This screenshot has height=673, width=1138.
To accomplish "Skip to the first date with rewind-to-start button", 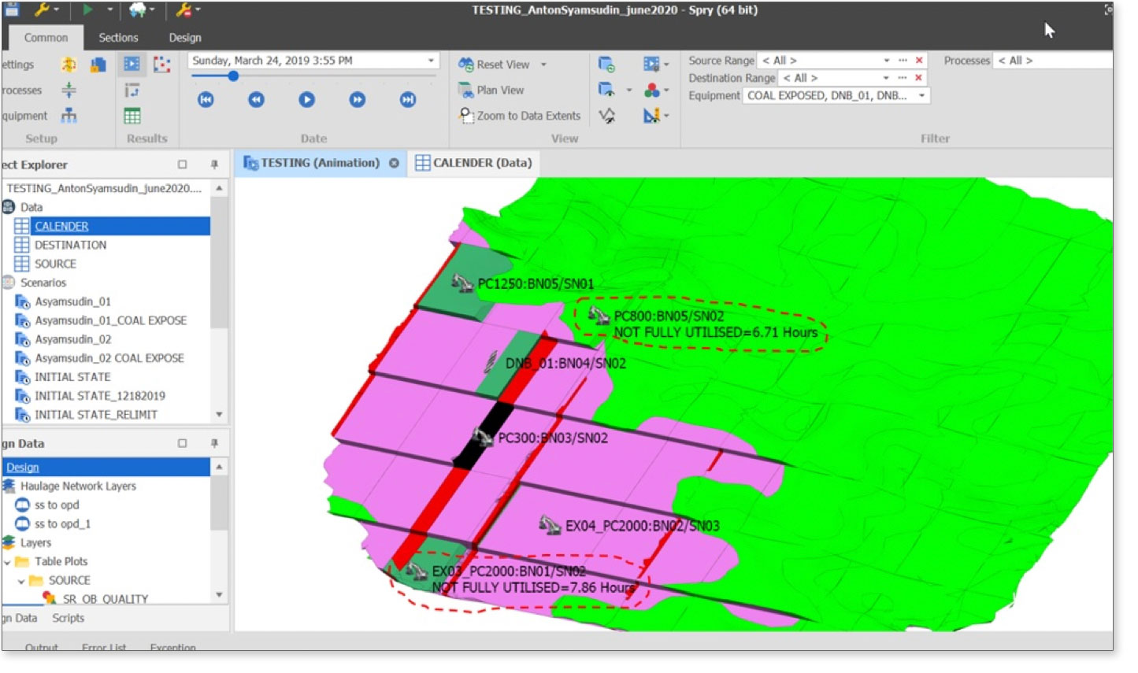I will [x=206, y=99].
